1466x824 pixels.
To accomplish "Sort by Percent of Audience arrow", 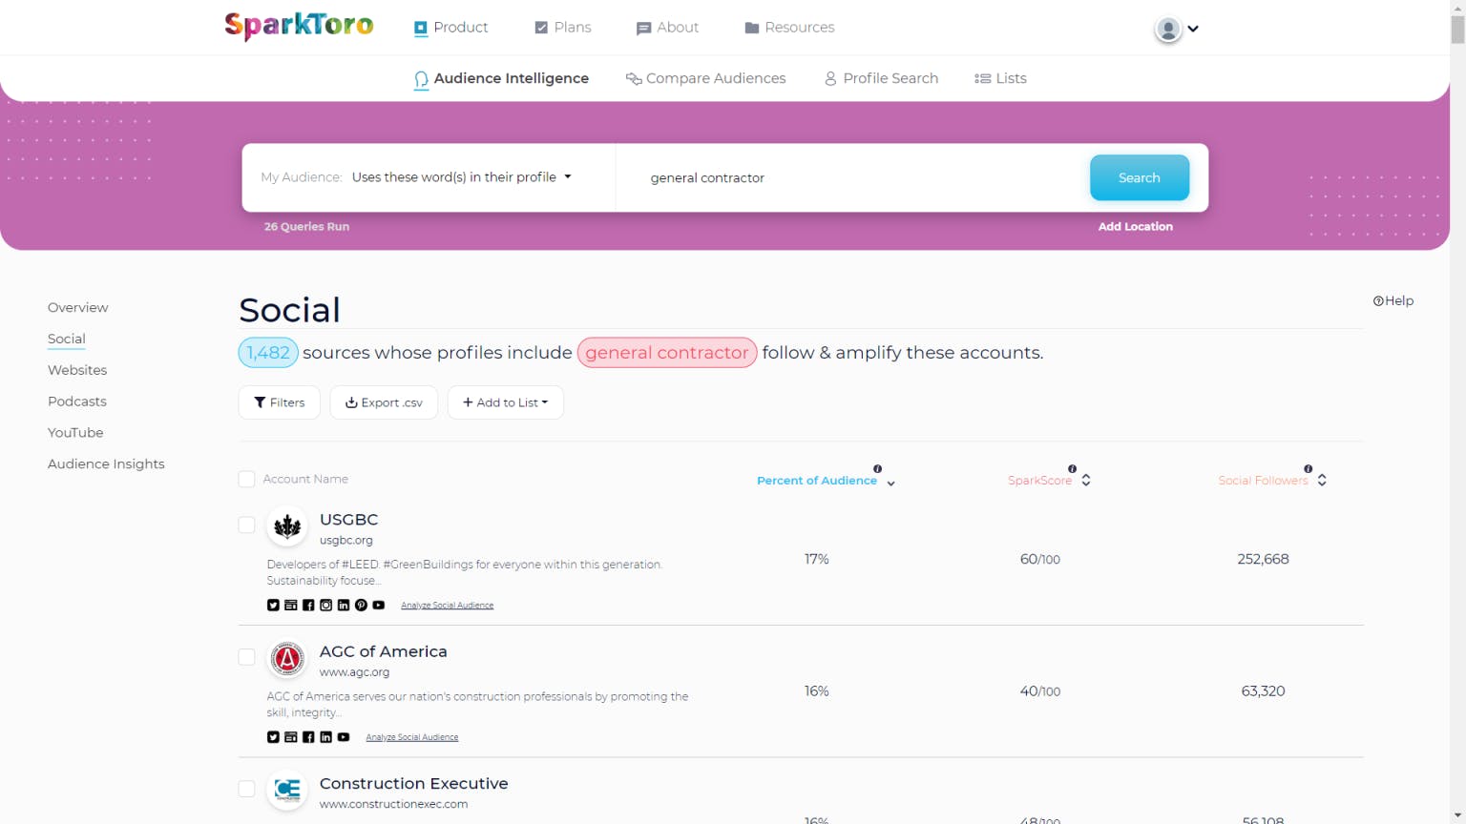I will (890, 484).
